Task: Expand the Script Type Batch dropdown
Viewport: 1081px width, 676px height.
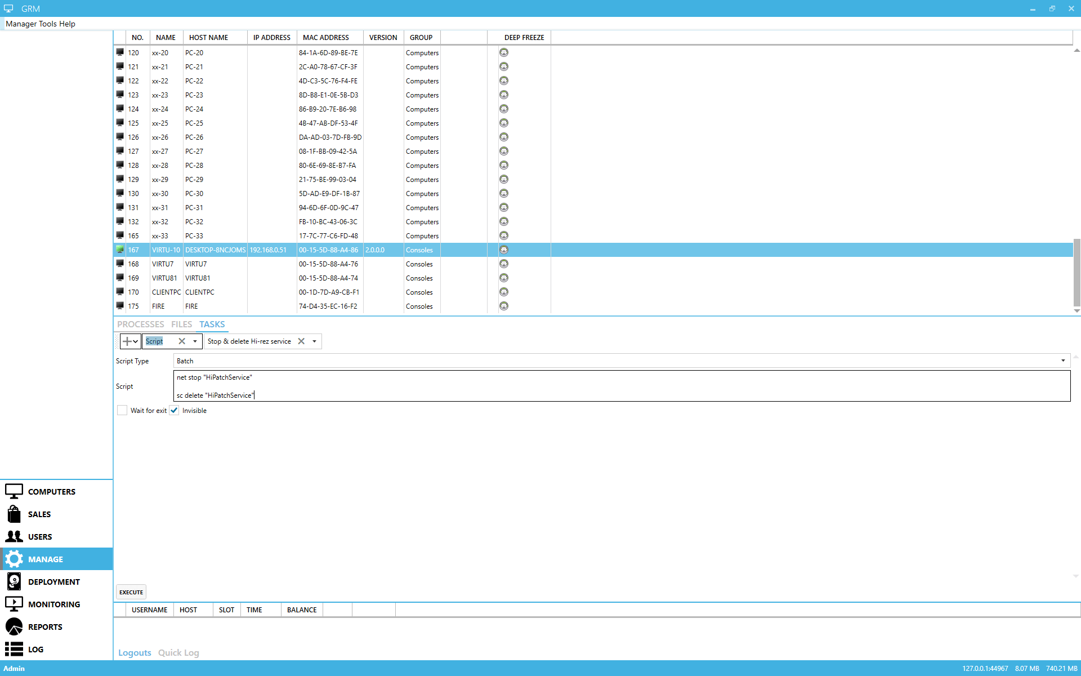Action: (1062, 361)
